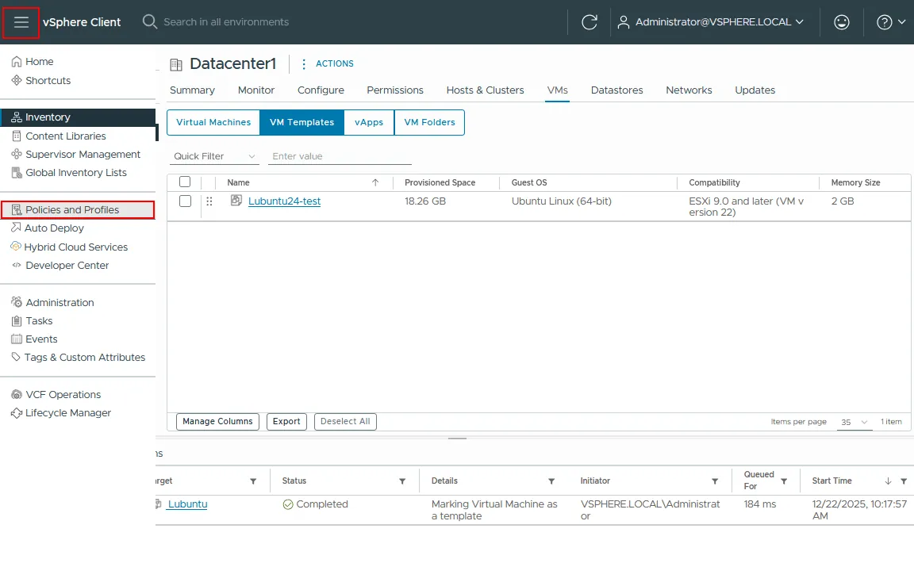Click the Lifecycle Manager icon
Image resolution: width=914 pixels, height=586 pixels.
(x=17, y=412)
